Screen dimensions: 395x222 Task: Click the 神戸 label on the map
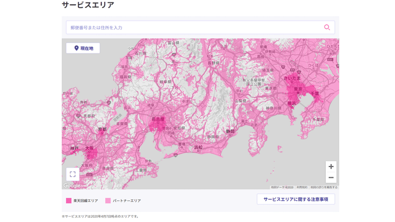(x=75, y=148)
